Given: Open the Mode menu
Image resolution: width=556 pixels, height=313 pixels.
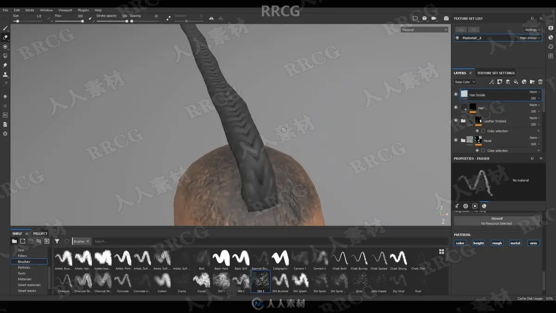Looking at the screenshot, I should click(30, 10).
